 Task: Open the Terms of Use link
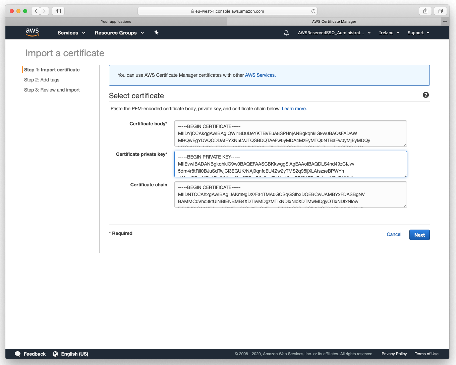coord(426,354)
